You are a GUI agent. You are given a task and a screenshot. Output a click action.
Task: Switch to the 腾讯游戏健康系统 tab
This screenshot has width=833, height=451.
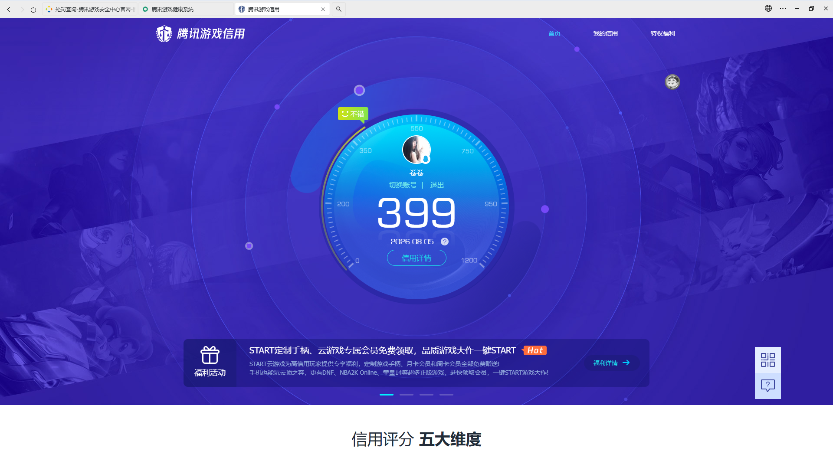point(186,9)
